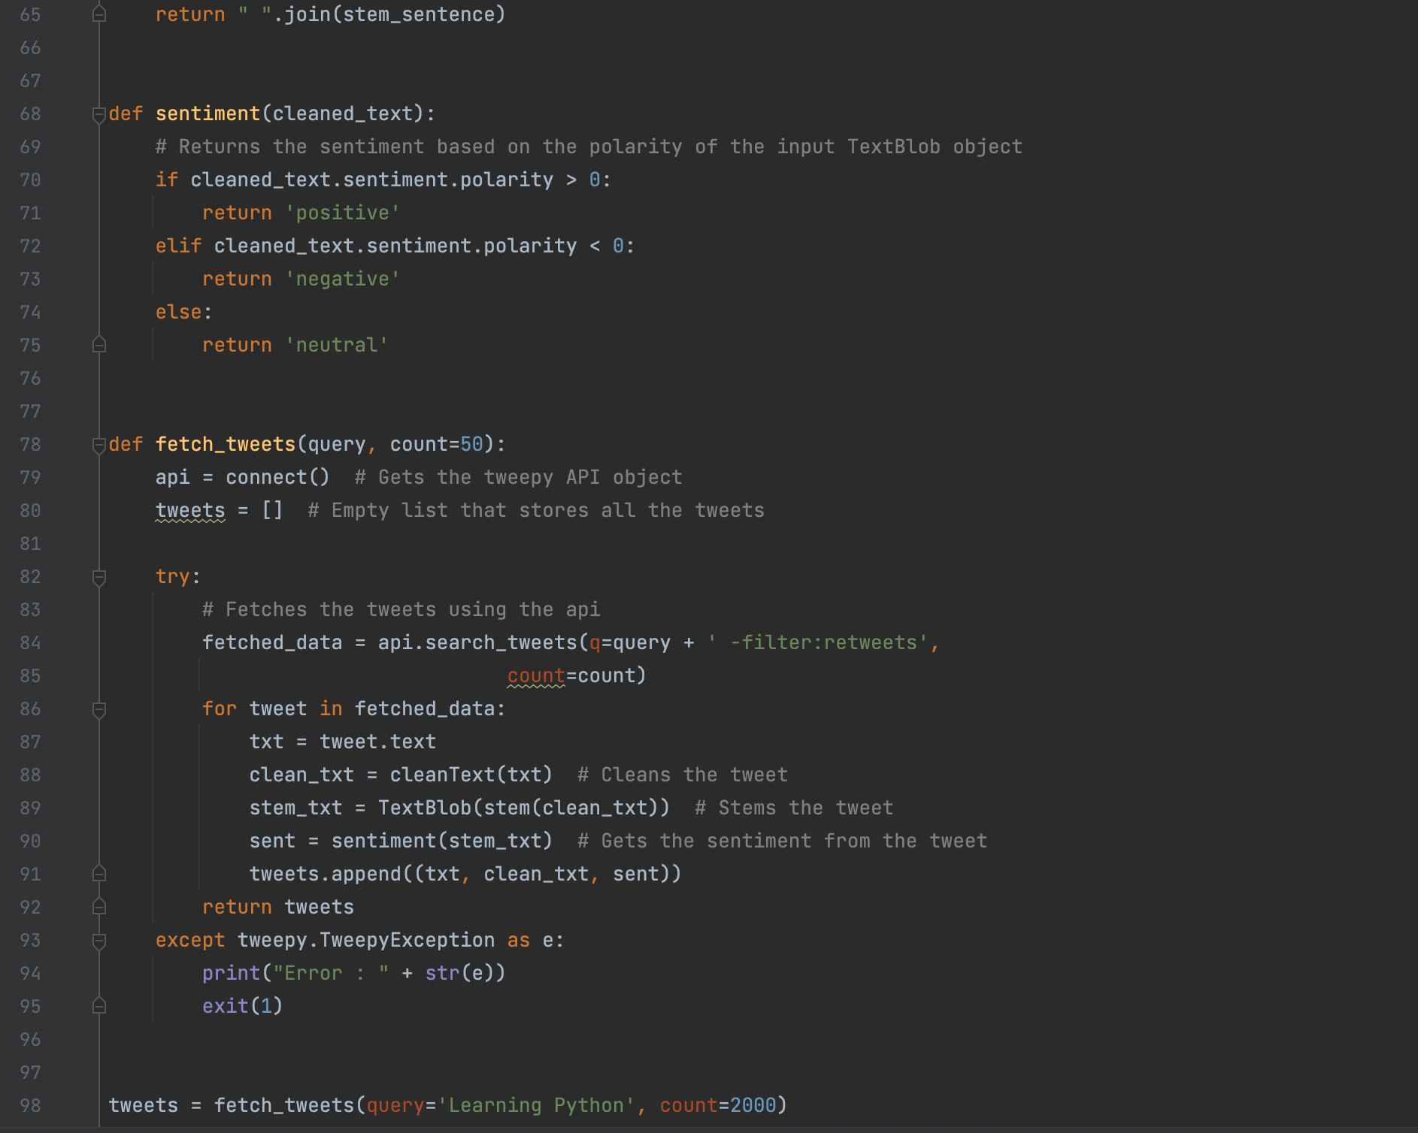
Task: Toggle a breakpoint beside the print error line
Action: (x=68, y=973)
